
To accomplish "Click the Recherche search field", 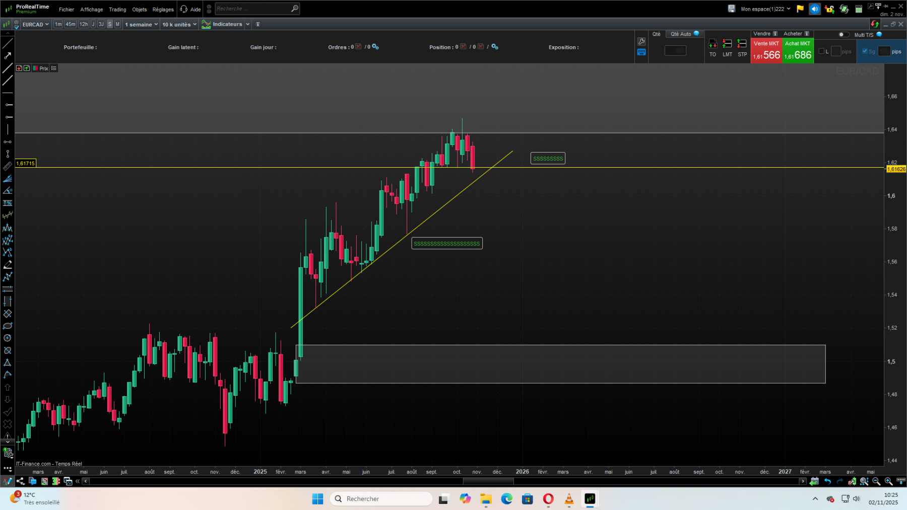I will (254, 9).
